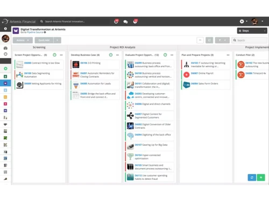Image resolution: width=269 pixels, height=202 pixels.
Task: Open Digital Conversion of Older Contracts
Action: click(150, 126)
